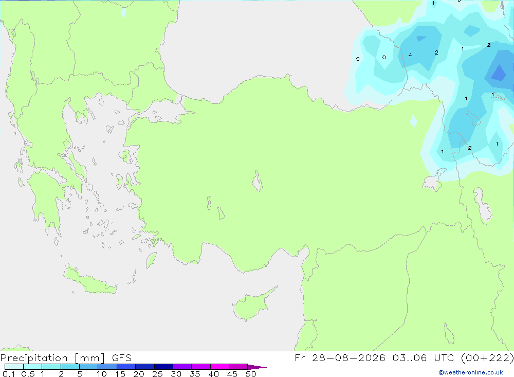Screen dimensions: 514x377
Task: Click the legend scale label '45'
Action: click(x=232, y=374)
